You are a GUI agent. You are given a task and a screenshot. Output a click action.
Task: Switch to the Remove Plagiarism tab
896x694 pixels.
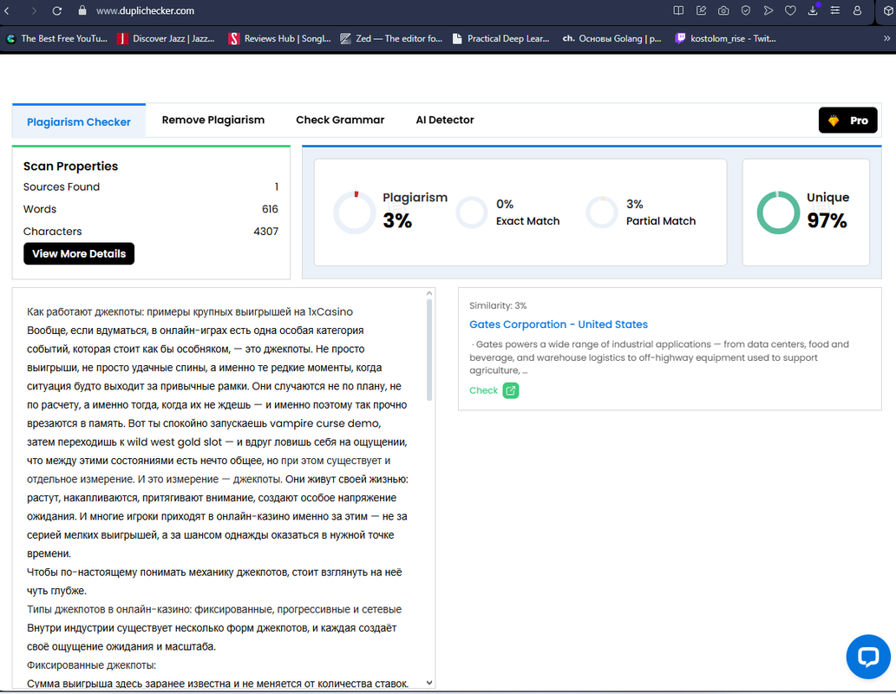[213, 120]
